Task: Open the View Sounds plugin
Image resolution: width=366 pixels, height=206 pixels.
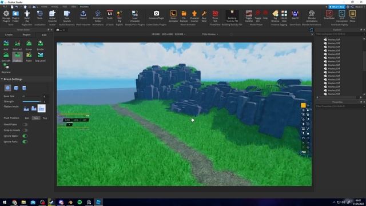Action: (67, 16)
